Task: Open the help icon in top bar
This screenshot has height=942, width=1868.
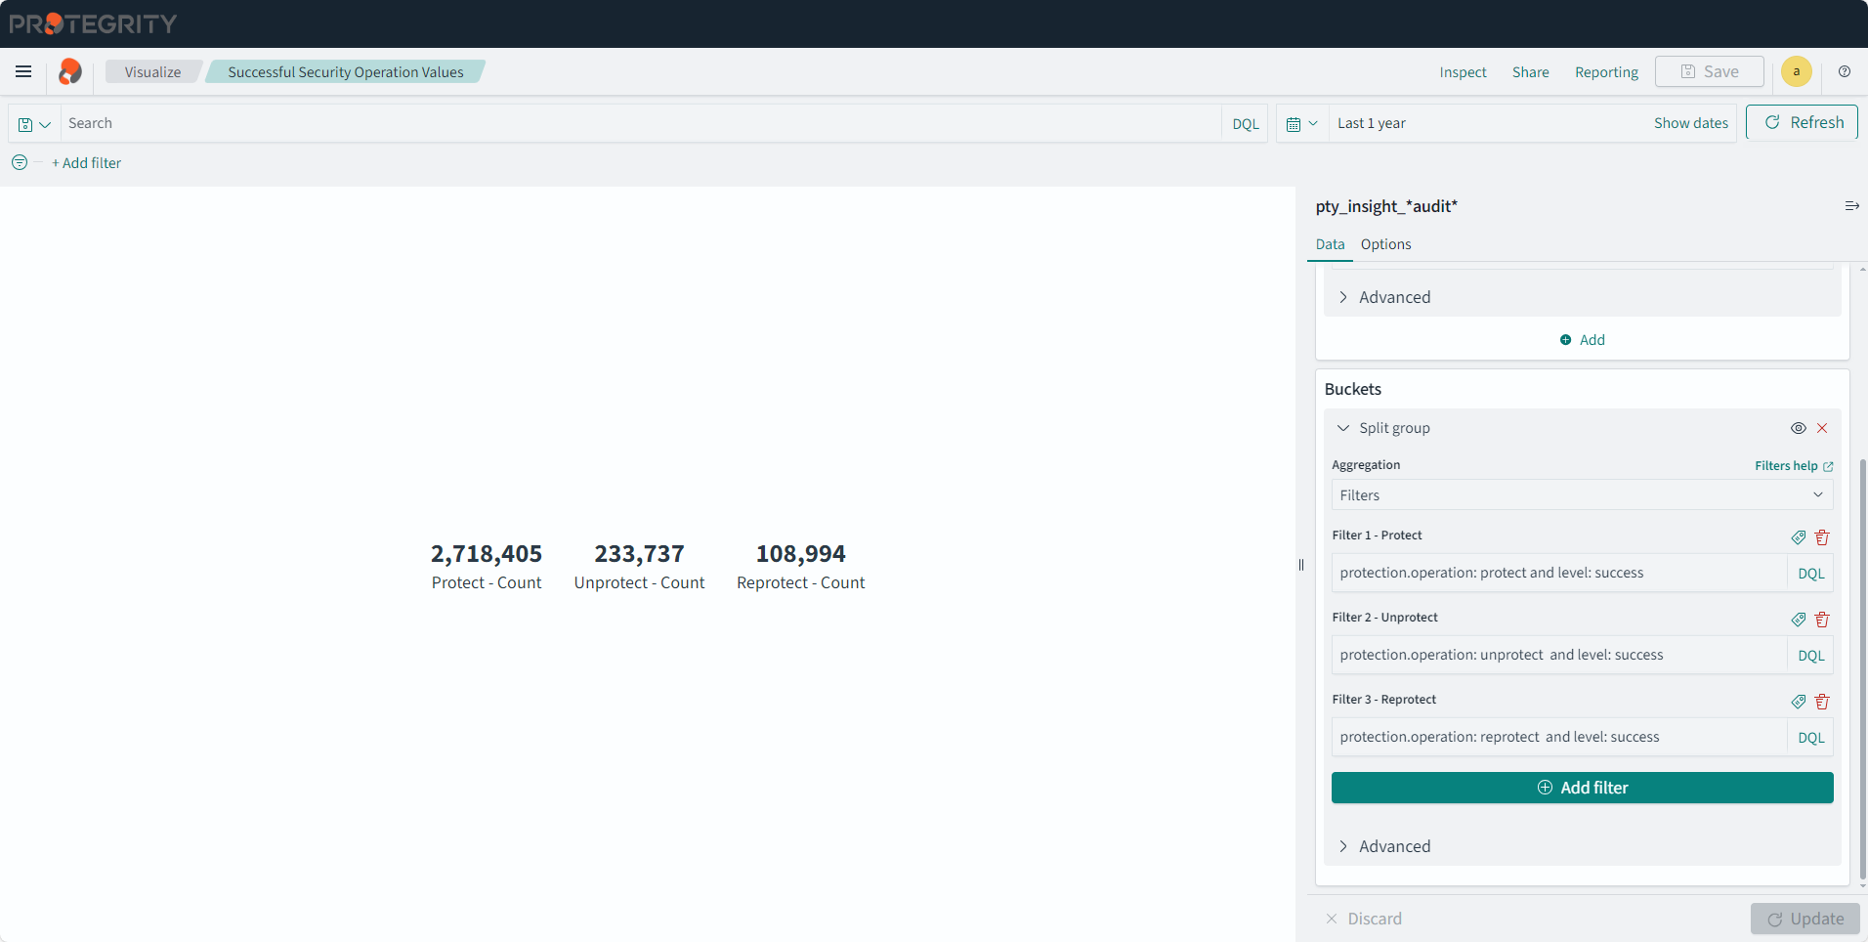Action: point(1845,71)
